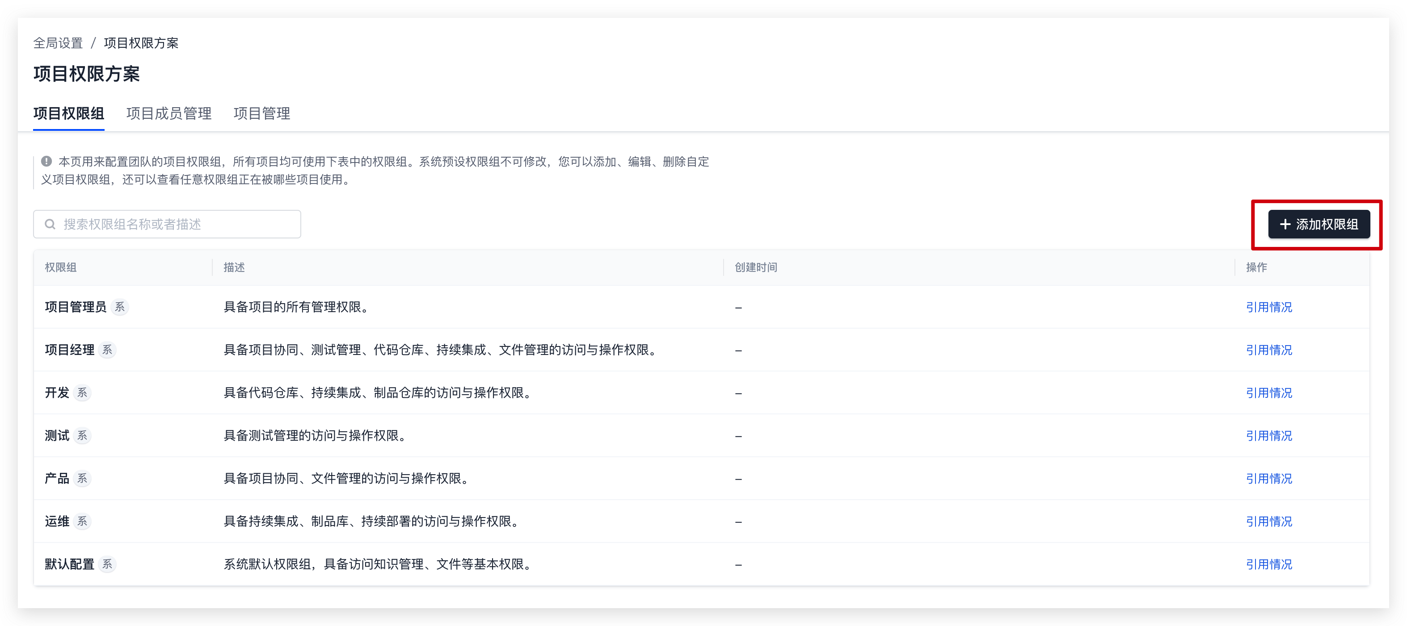Image resolution: width=1407 pixels, height=626 pixels.
Task: Click the 描述 column header
Action: (234, 267)
